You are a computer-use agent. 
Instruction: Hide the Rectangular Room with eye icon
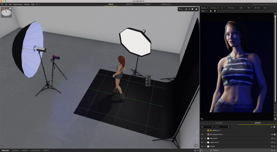(x=202, y=134)
